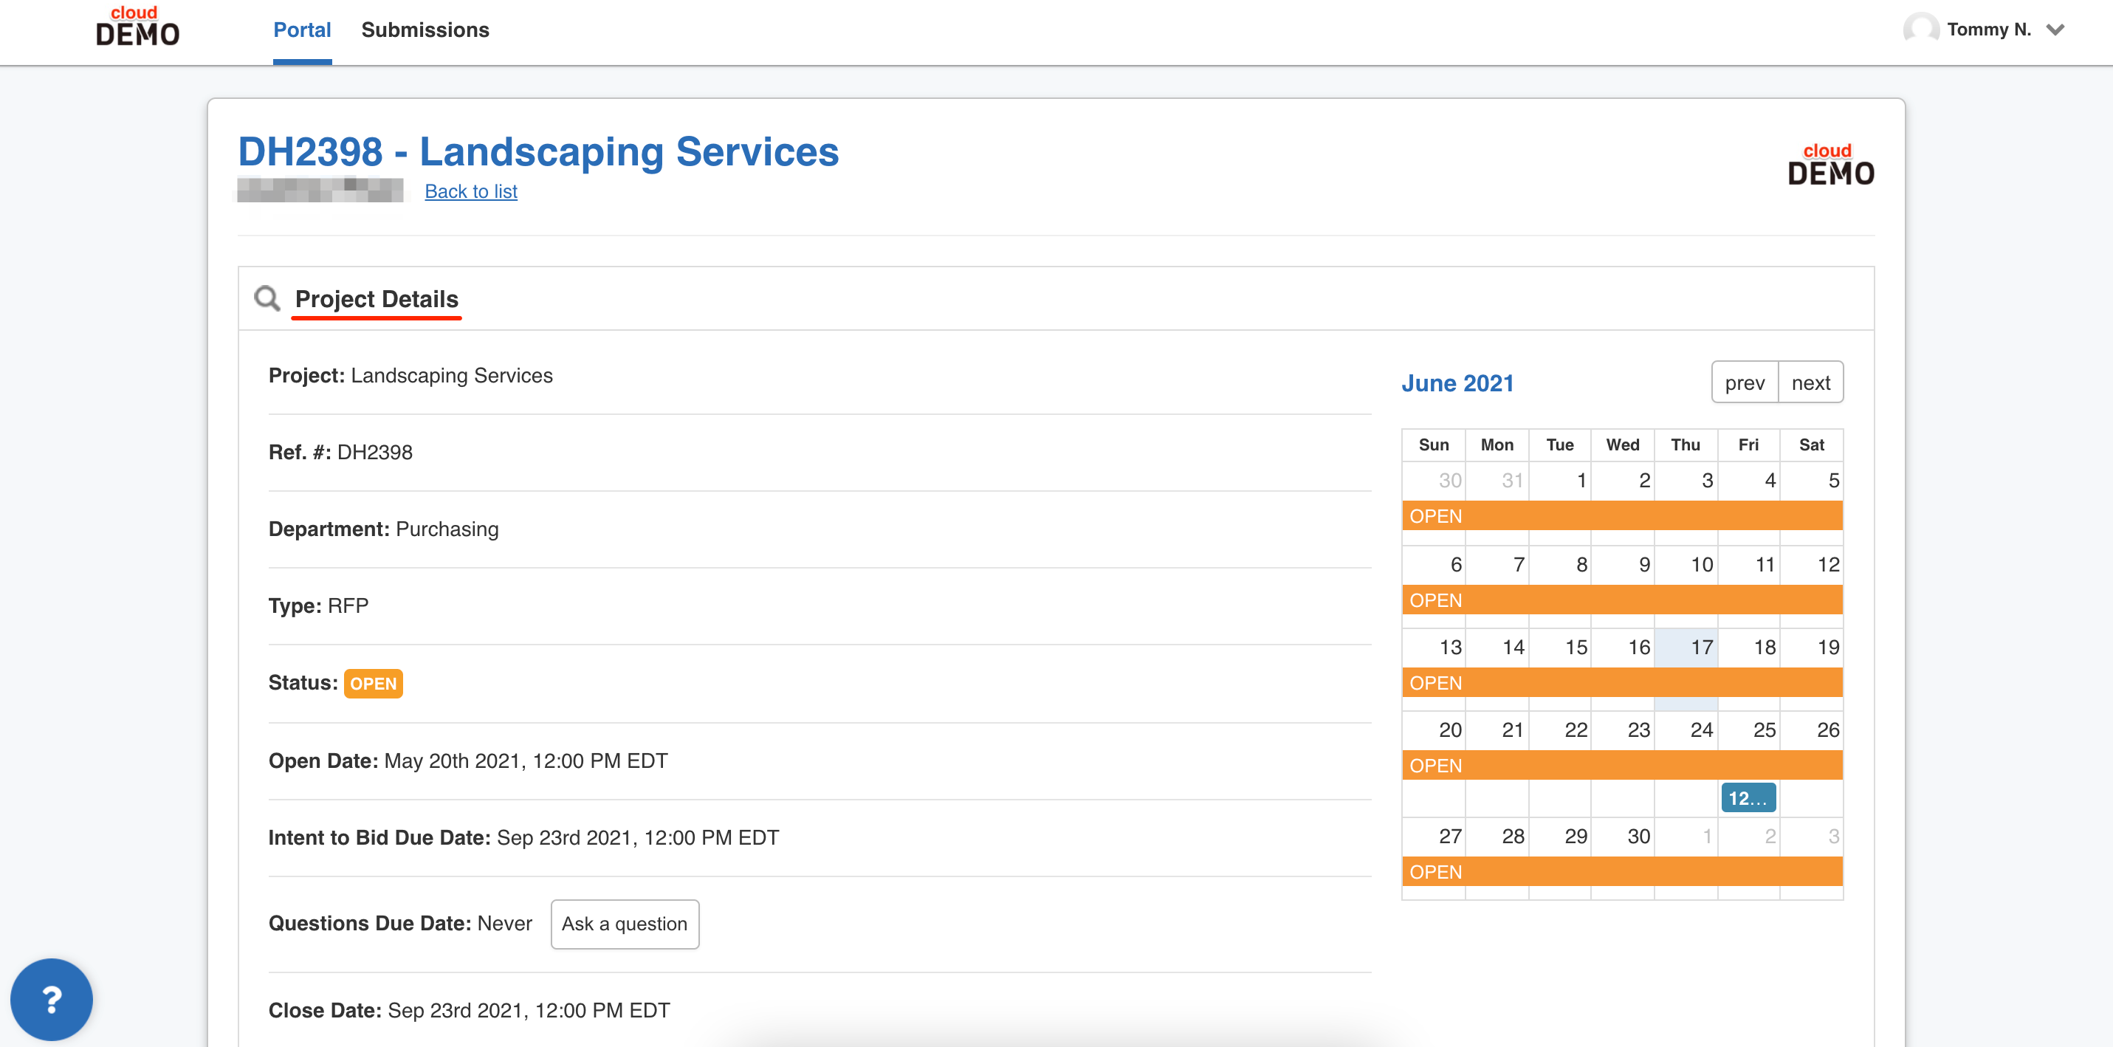Click the DH2398 - Landscaping Services title
The height and width of the screenshot is (1047, 2113).
[x=538, y=152]
